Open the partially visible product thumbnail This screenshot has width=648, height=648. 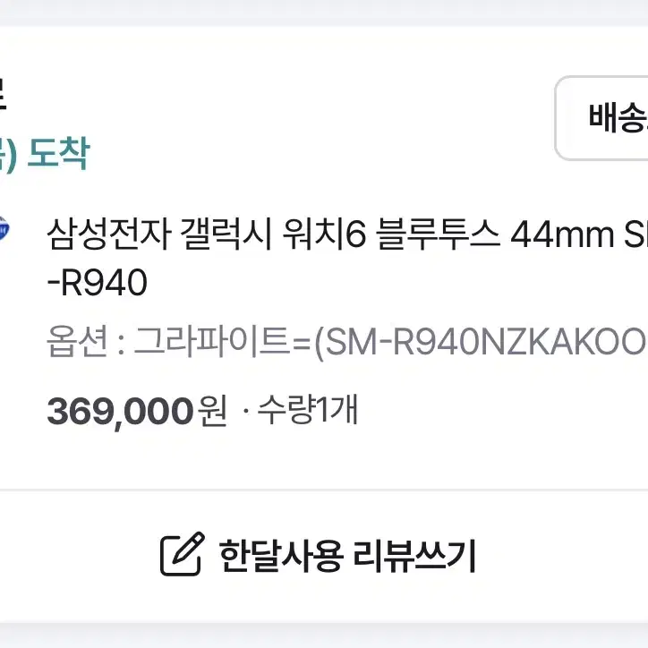point(4,228)
